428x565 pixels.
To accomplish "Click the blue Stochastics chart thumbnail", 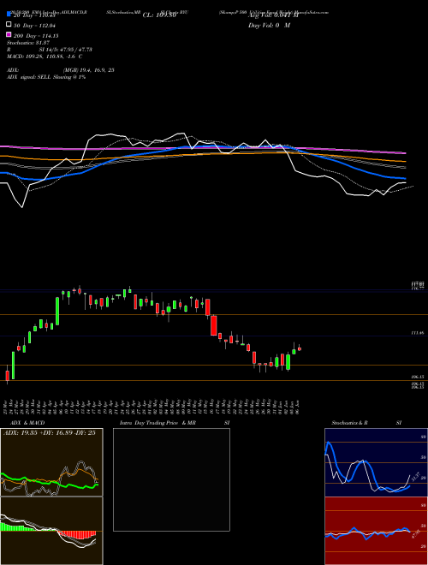I will [x=376, y=462].
